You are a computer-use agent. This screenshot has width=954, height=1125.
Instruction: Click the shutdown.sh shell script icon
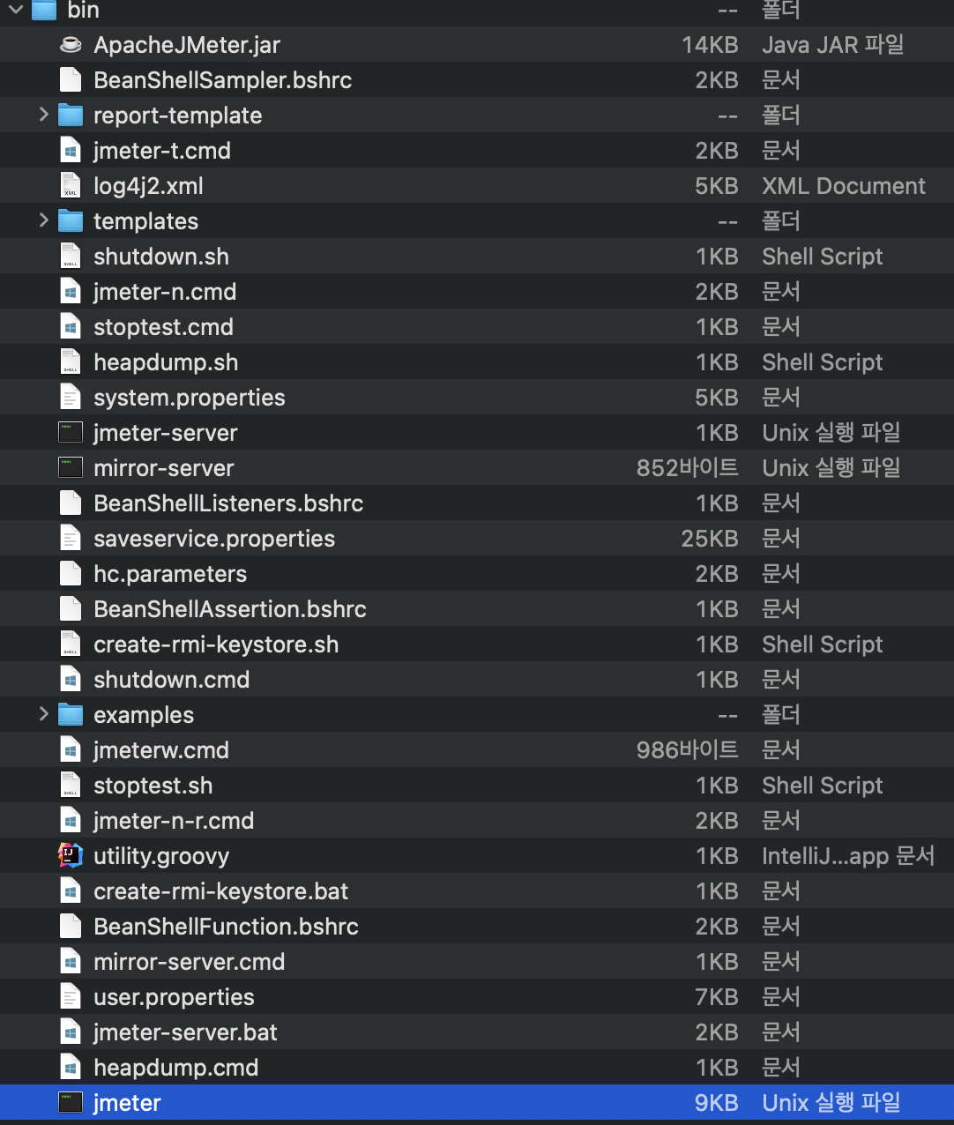click(x=71, y=257)
